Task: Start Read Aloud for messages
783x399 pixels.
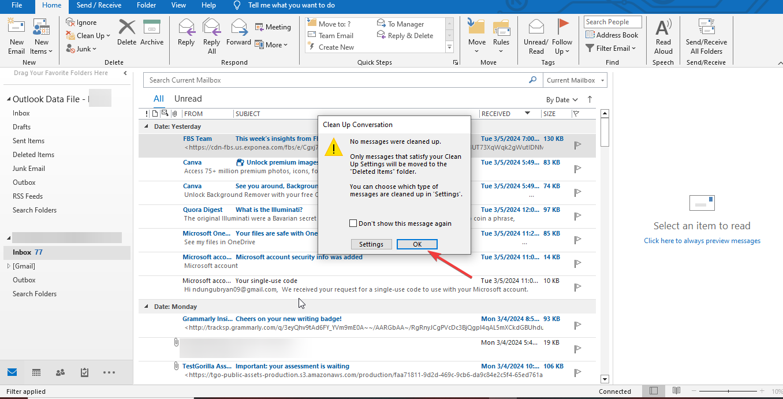Action: click(x=663, y=36)
